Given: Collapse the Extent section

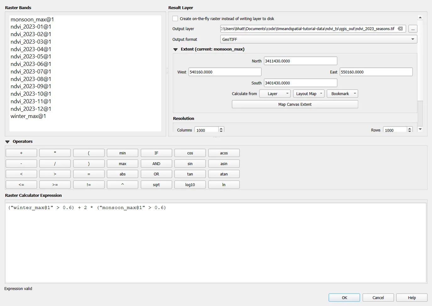Looking at the screenshot, I should [x=176, y=49].
